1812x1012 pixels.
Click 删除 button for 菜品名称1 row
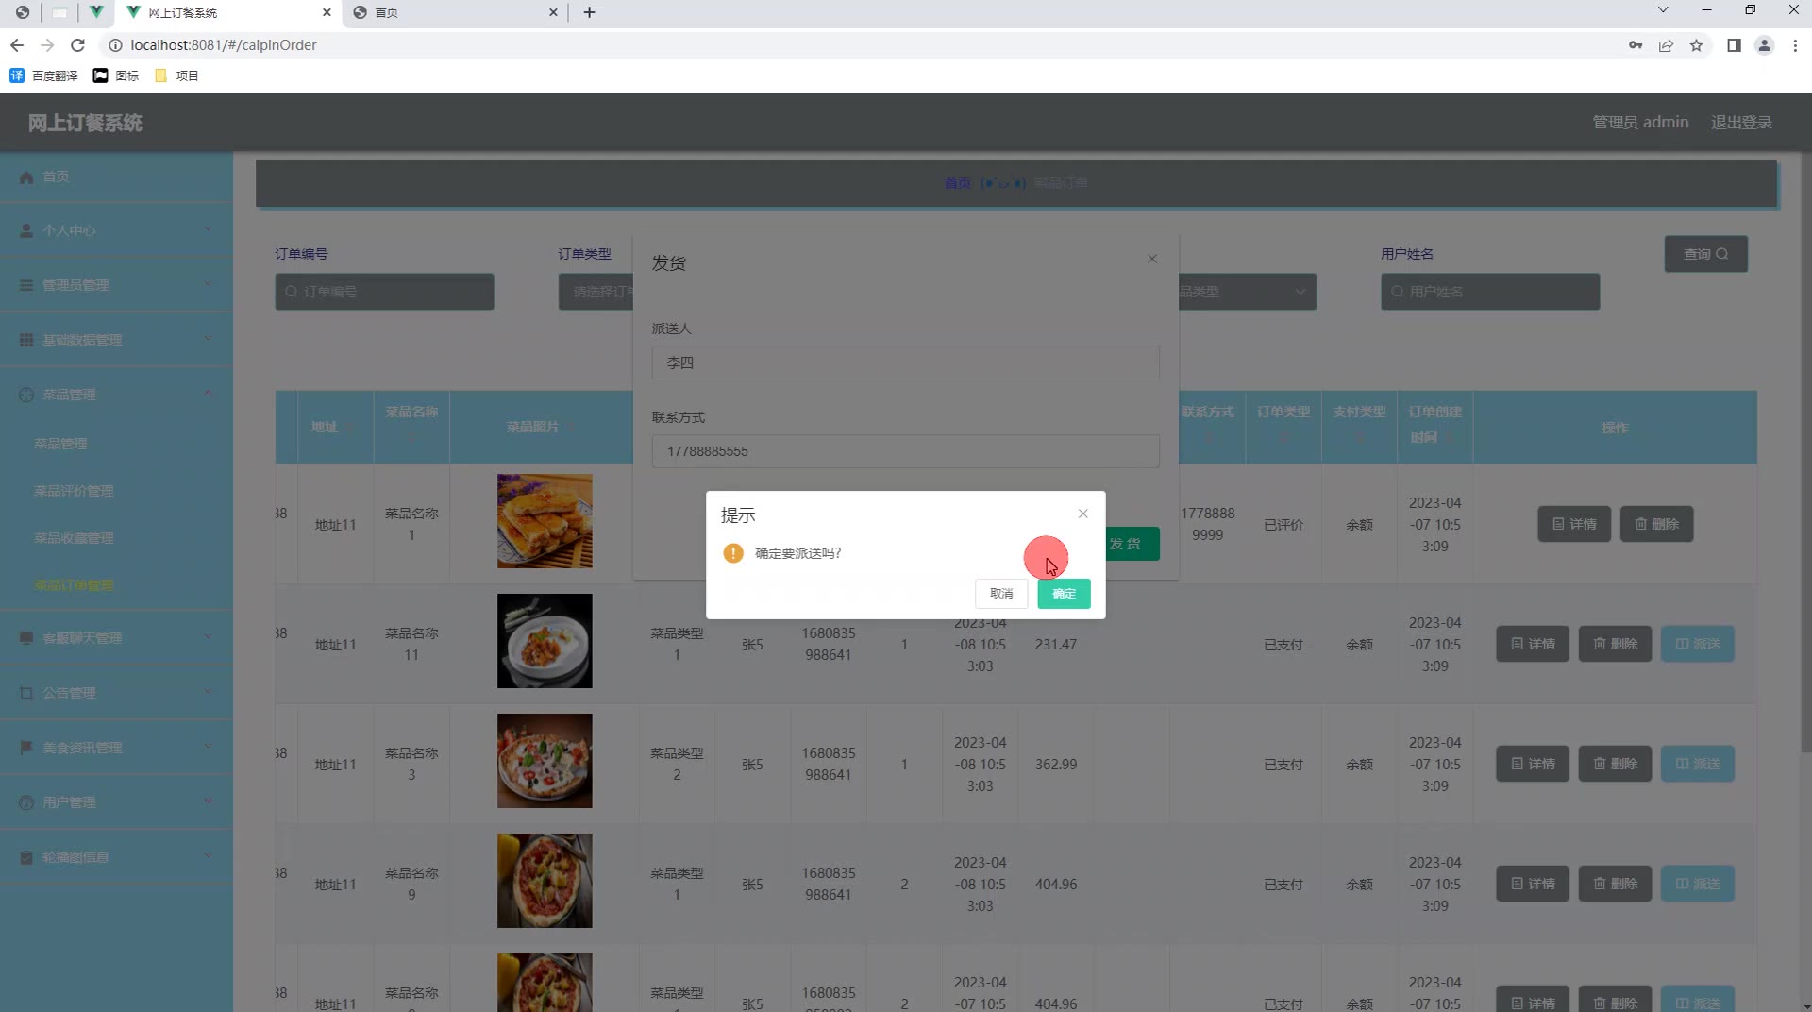[1656, 524]
